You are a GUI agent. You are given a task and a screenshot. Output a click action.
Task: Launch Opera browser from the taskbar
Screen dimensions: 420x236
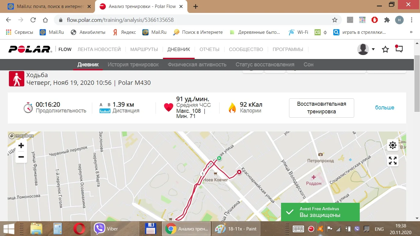(x=79, y=229)
